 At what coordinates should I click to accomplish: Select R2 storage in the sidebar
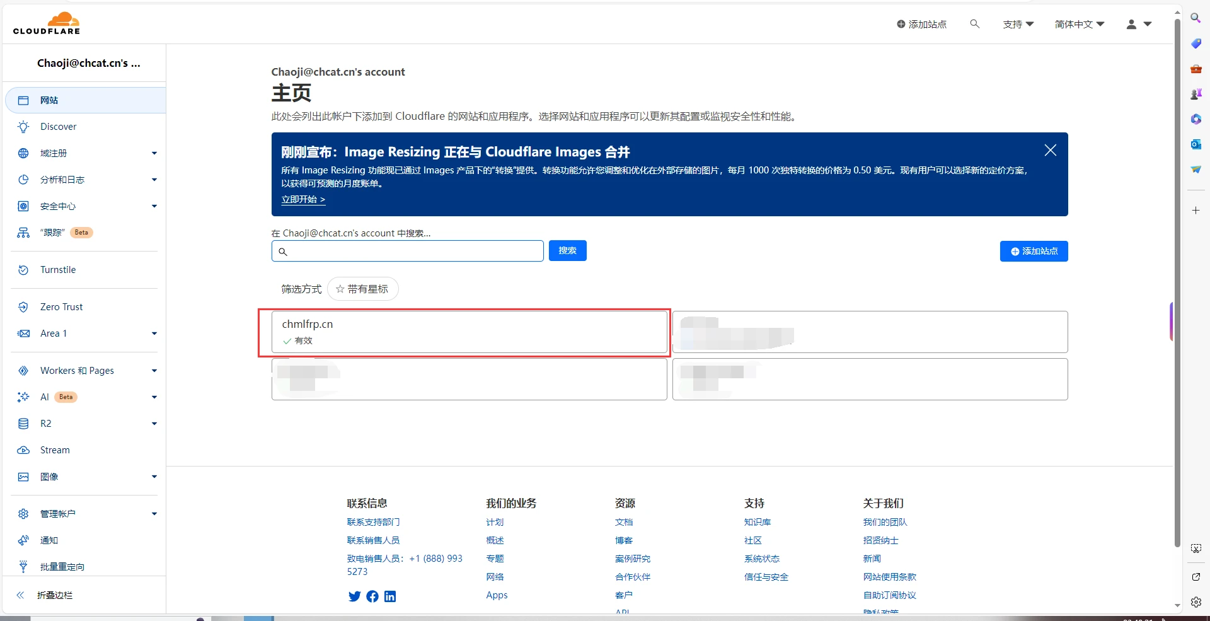click(45, 423)
